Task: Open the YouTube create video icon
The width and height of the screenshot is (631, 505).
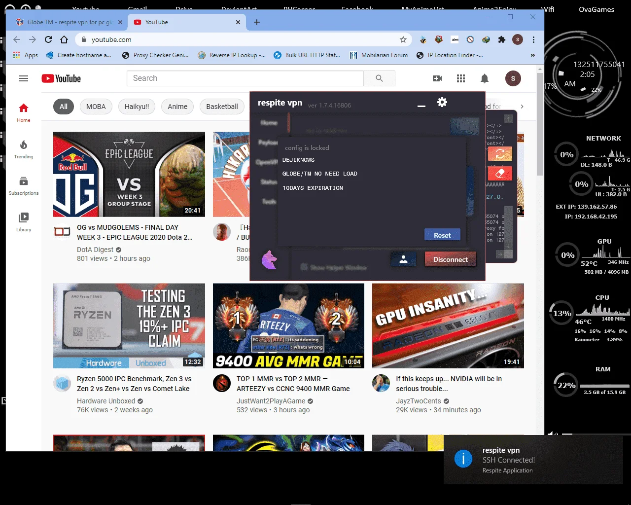Action: (x=437, y=78)
